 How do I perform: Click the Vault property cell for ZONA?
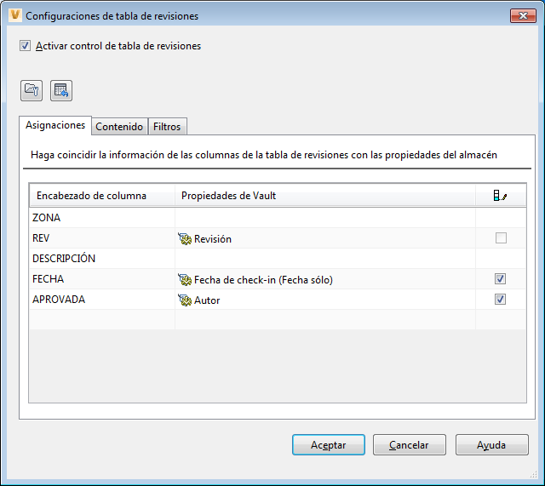pyautogui.click(x=324, y=218)
